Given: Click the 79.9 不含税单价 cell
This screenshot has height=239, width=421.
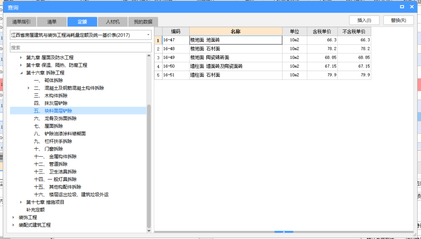Looking at the screenshot, I should point(354,75).
